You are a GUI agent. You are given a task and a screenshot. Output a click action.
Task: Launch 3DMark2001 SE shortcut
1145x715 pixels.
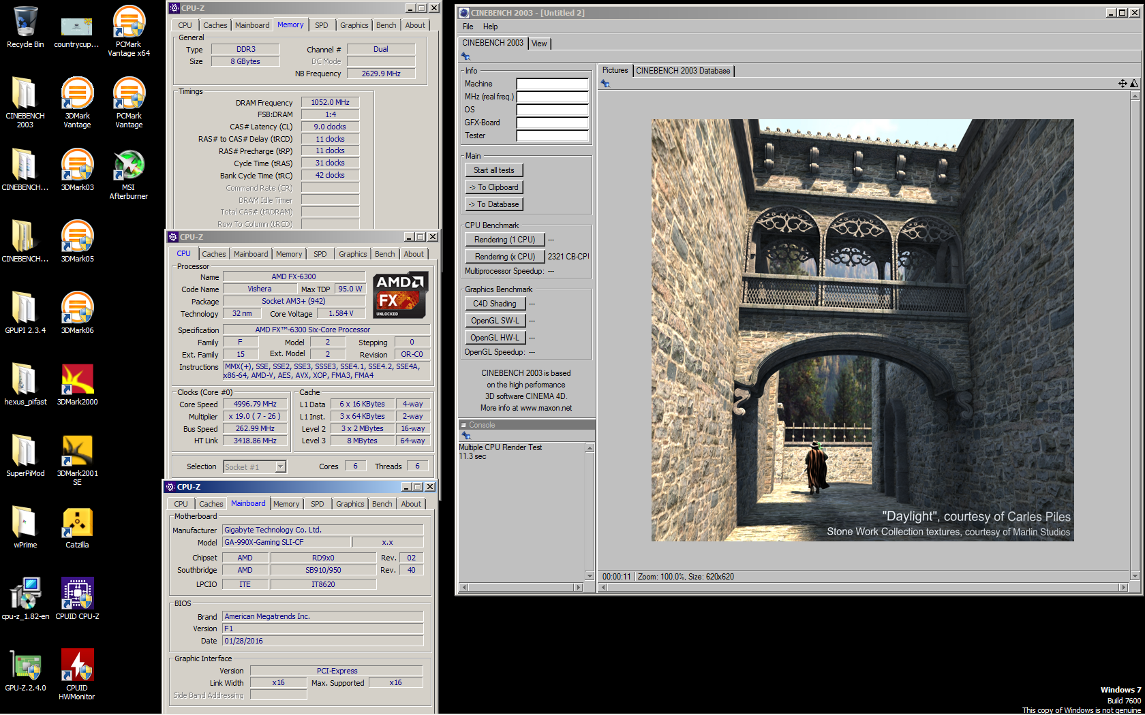[x=77, y=460]
